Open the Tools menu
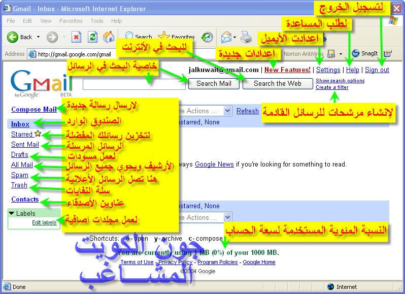The height and width of the screenshot is (294, 405). pyautogui.click(x=96, y=21)
